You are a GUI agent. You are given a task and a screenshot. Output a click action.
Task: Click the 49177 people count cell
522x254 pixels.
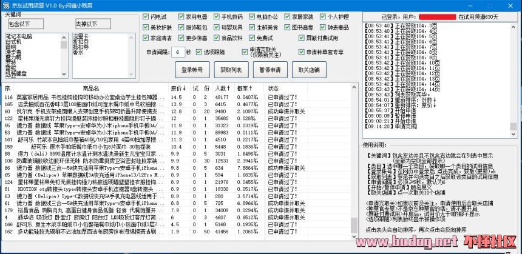pos(222,97)
